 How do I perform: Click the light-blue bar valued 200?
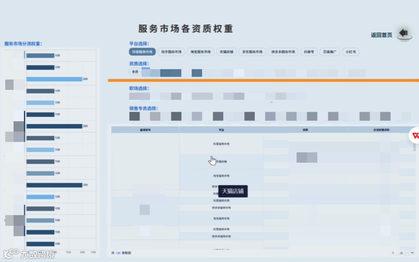(x=54, y=79)
